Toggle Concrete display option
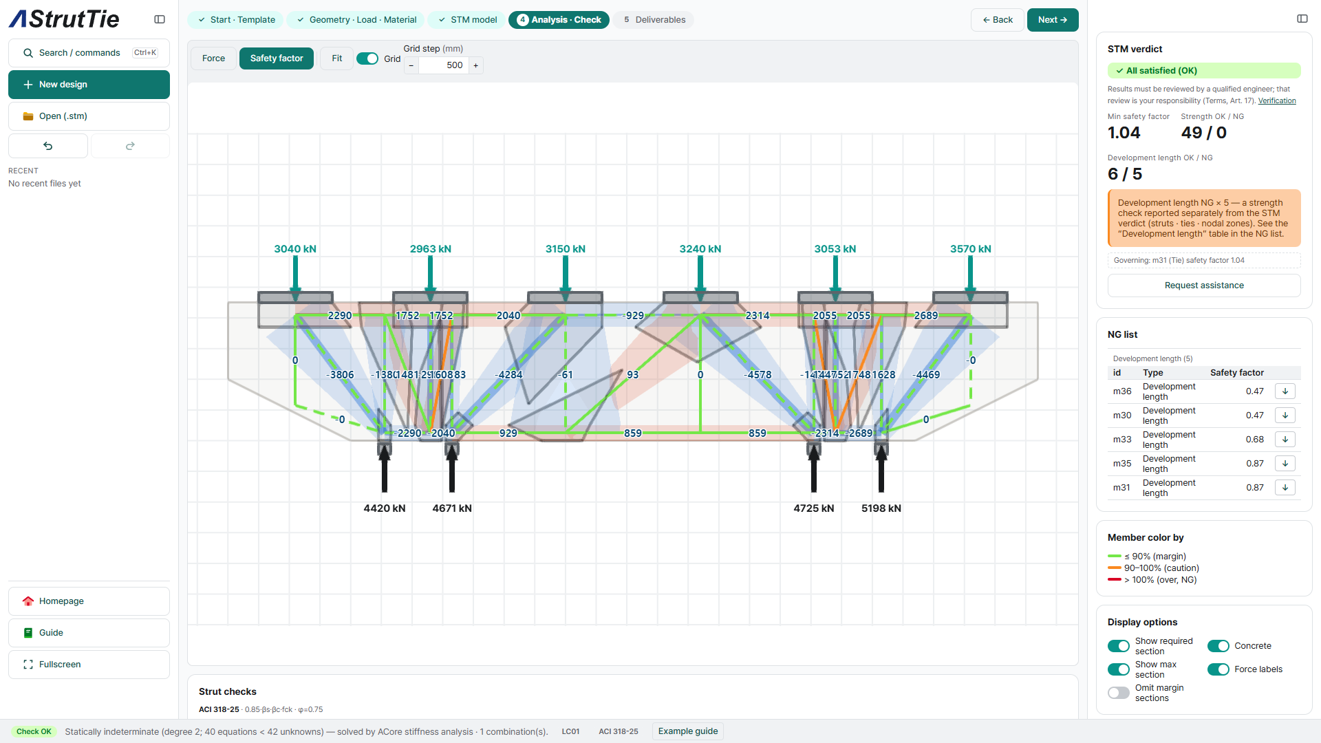Viewport: 1321px width, 743px height. tap(1218, 646)
